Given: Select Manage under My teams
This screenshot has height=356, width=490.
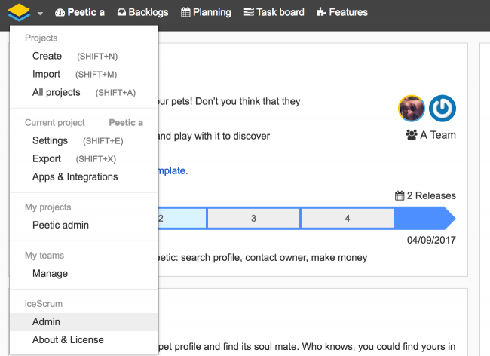Looking at the screenshot, I should (x=50, y=273).
